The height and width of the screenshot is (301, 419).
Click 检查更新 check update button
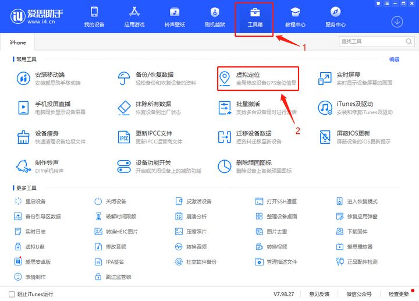point(399,294)
